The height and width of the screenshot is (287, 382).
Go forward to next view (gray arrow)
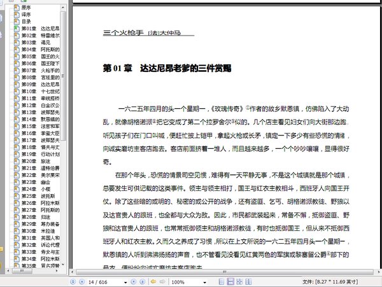pos(162,282)
